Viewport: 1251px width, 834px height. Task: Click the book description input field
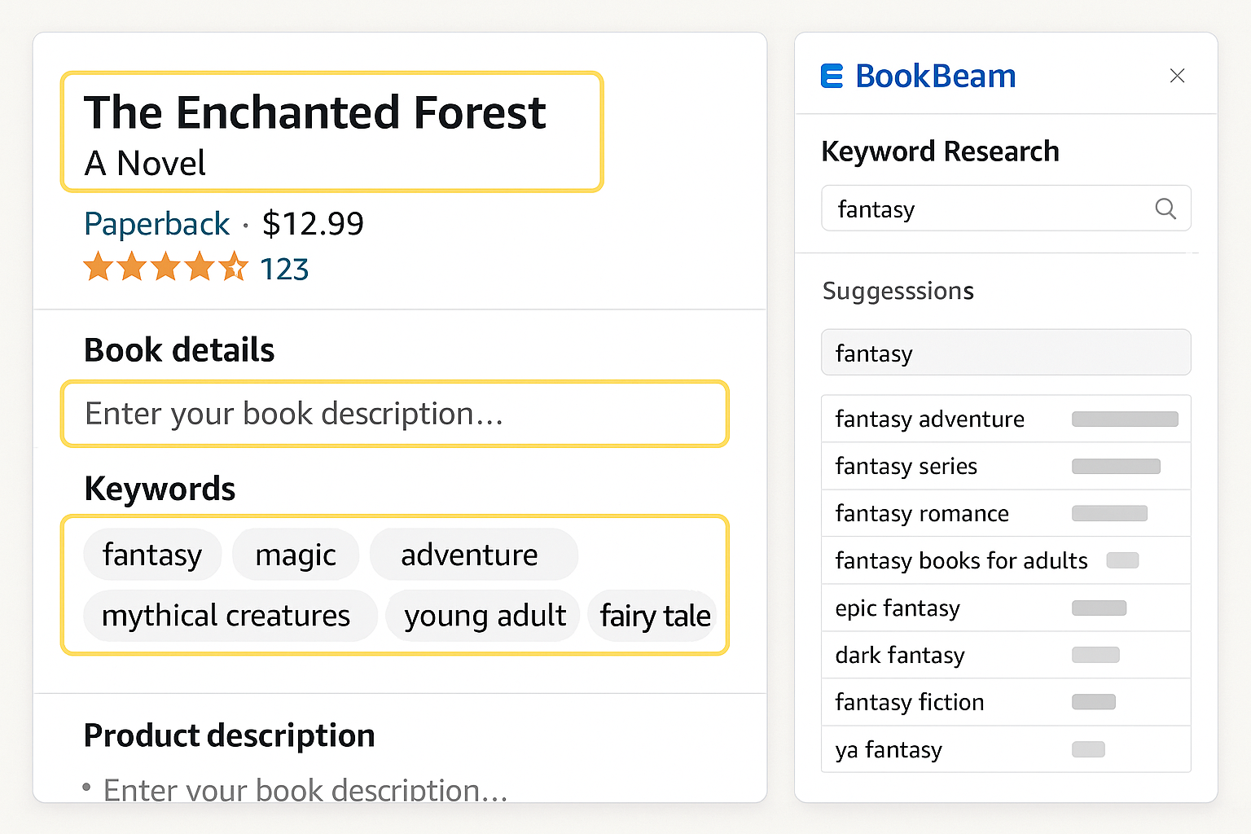pyautogui.click(x=394, y=414)
